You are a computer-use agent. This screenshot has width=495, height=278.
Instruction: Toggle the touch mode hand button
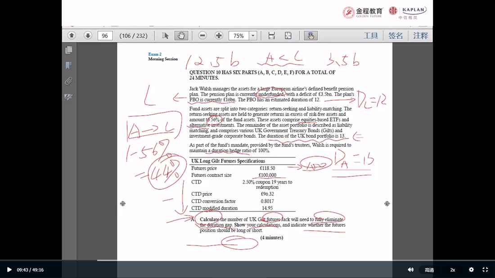(310, 36)
